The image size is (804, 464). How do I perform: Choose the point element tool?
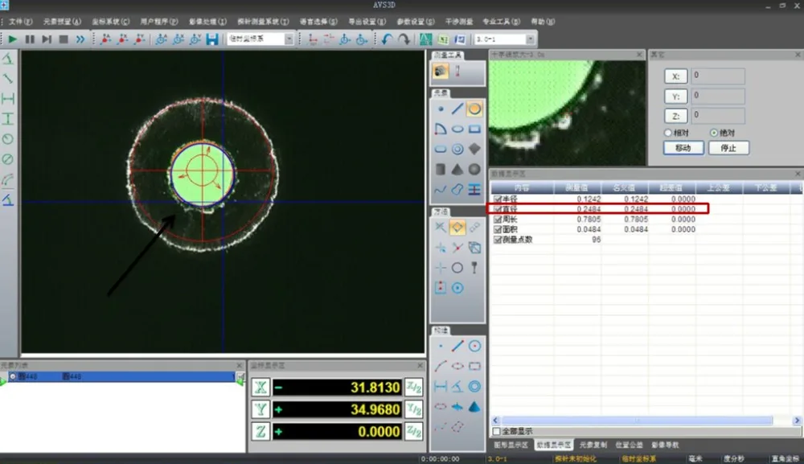(441, 109)
